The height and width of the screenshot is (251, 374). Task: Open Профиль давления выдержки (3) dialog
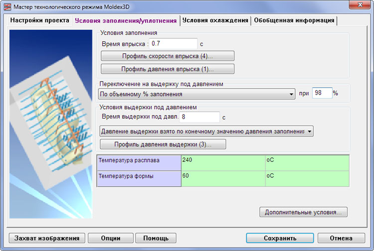tap(163, 144)
